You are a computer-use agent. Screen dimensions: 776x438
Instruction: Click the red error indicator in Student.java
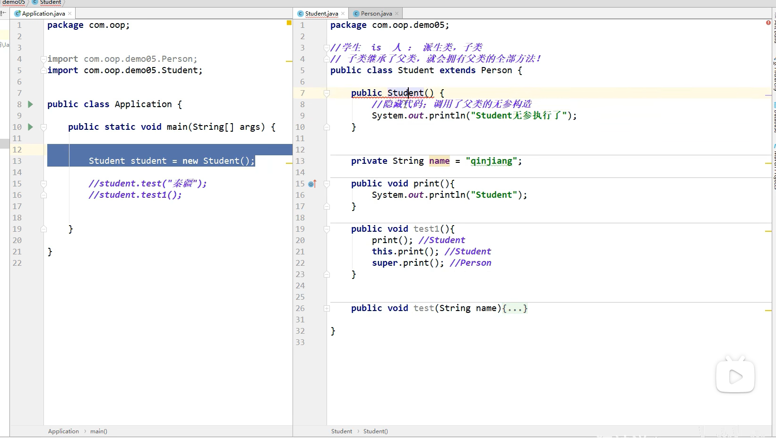tap(768, 23)
